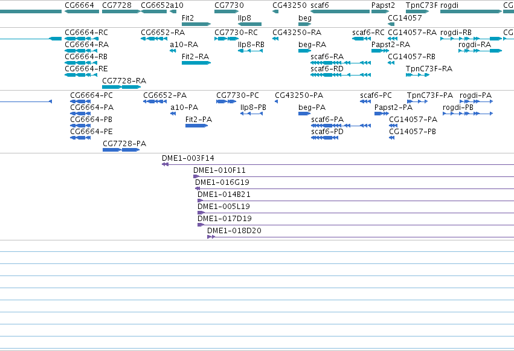Click transcript CG6664-RA label

tap(87, 44)
